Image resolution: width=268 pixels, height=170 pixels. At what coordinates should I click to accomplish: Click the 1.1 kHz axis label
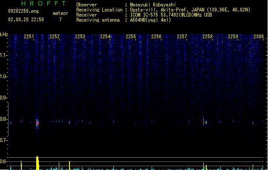click(3, 55)
